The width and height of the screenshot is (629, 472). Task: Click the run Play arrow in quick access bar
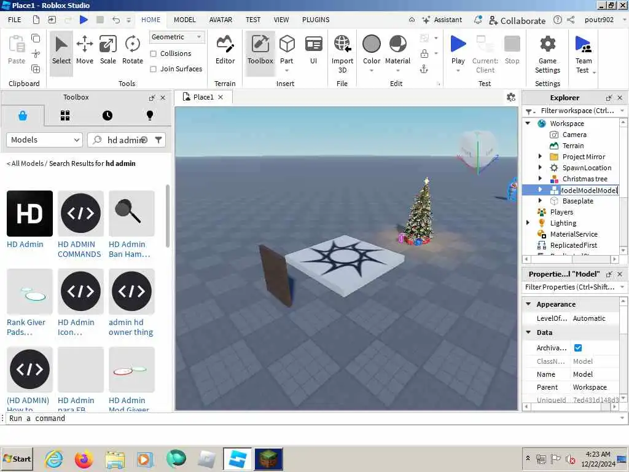84,20
